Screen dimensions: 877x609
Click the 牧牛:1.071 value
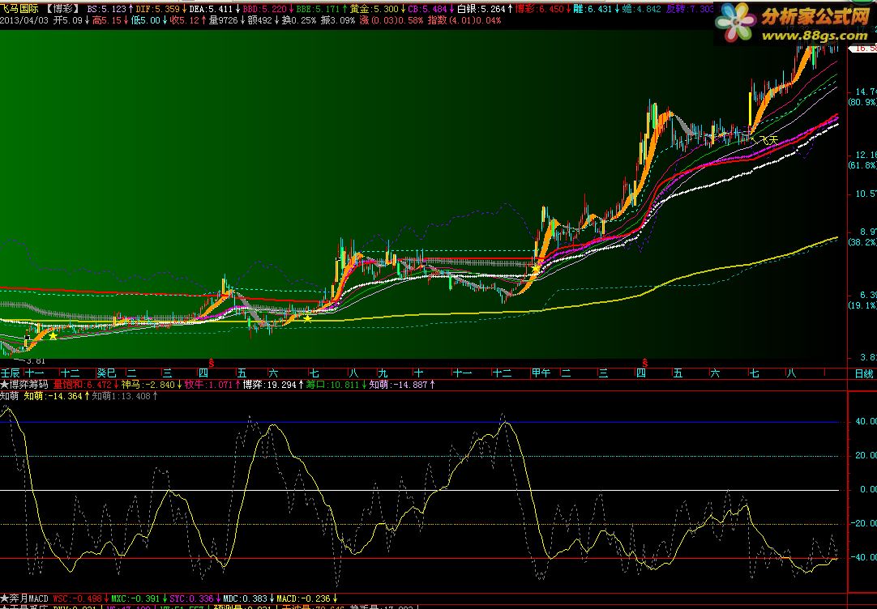[208, 385]
